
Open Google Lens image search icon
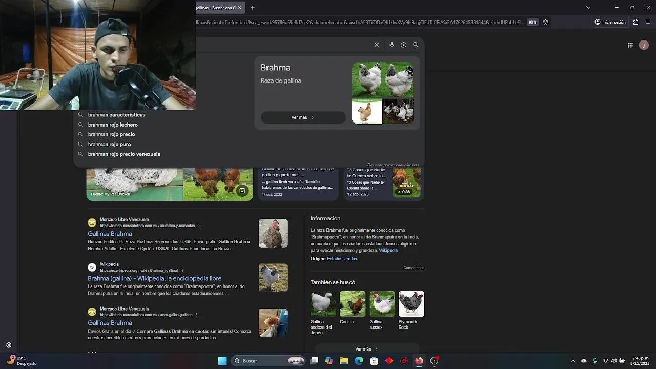coord(404,45)
